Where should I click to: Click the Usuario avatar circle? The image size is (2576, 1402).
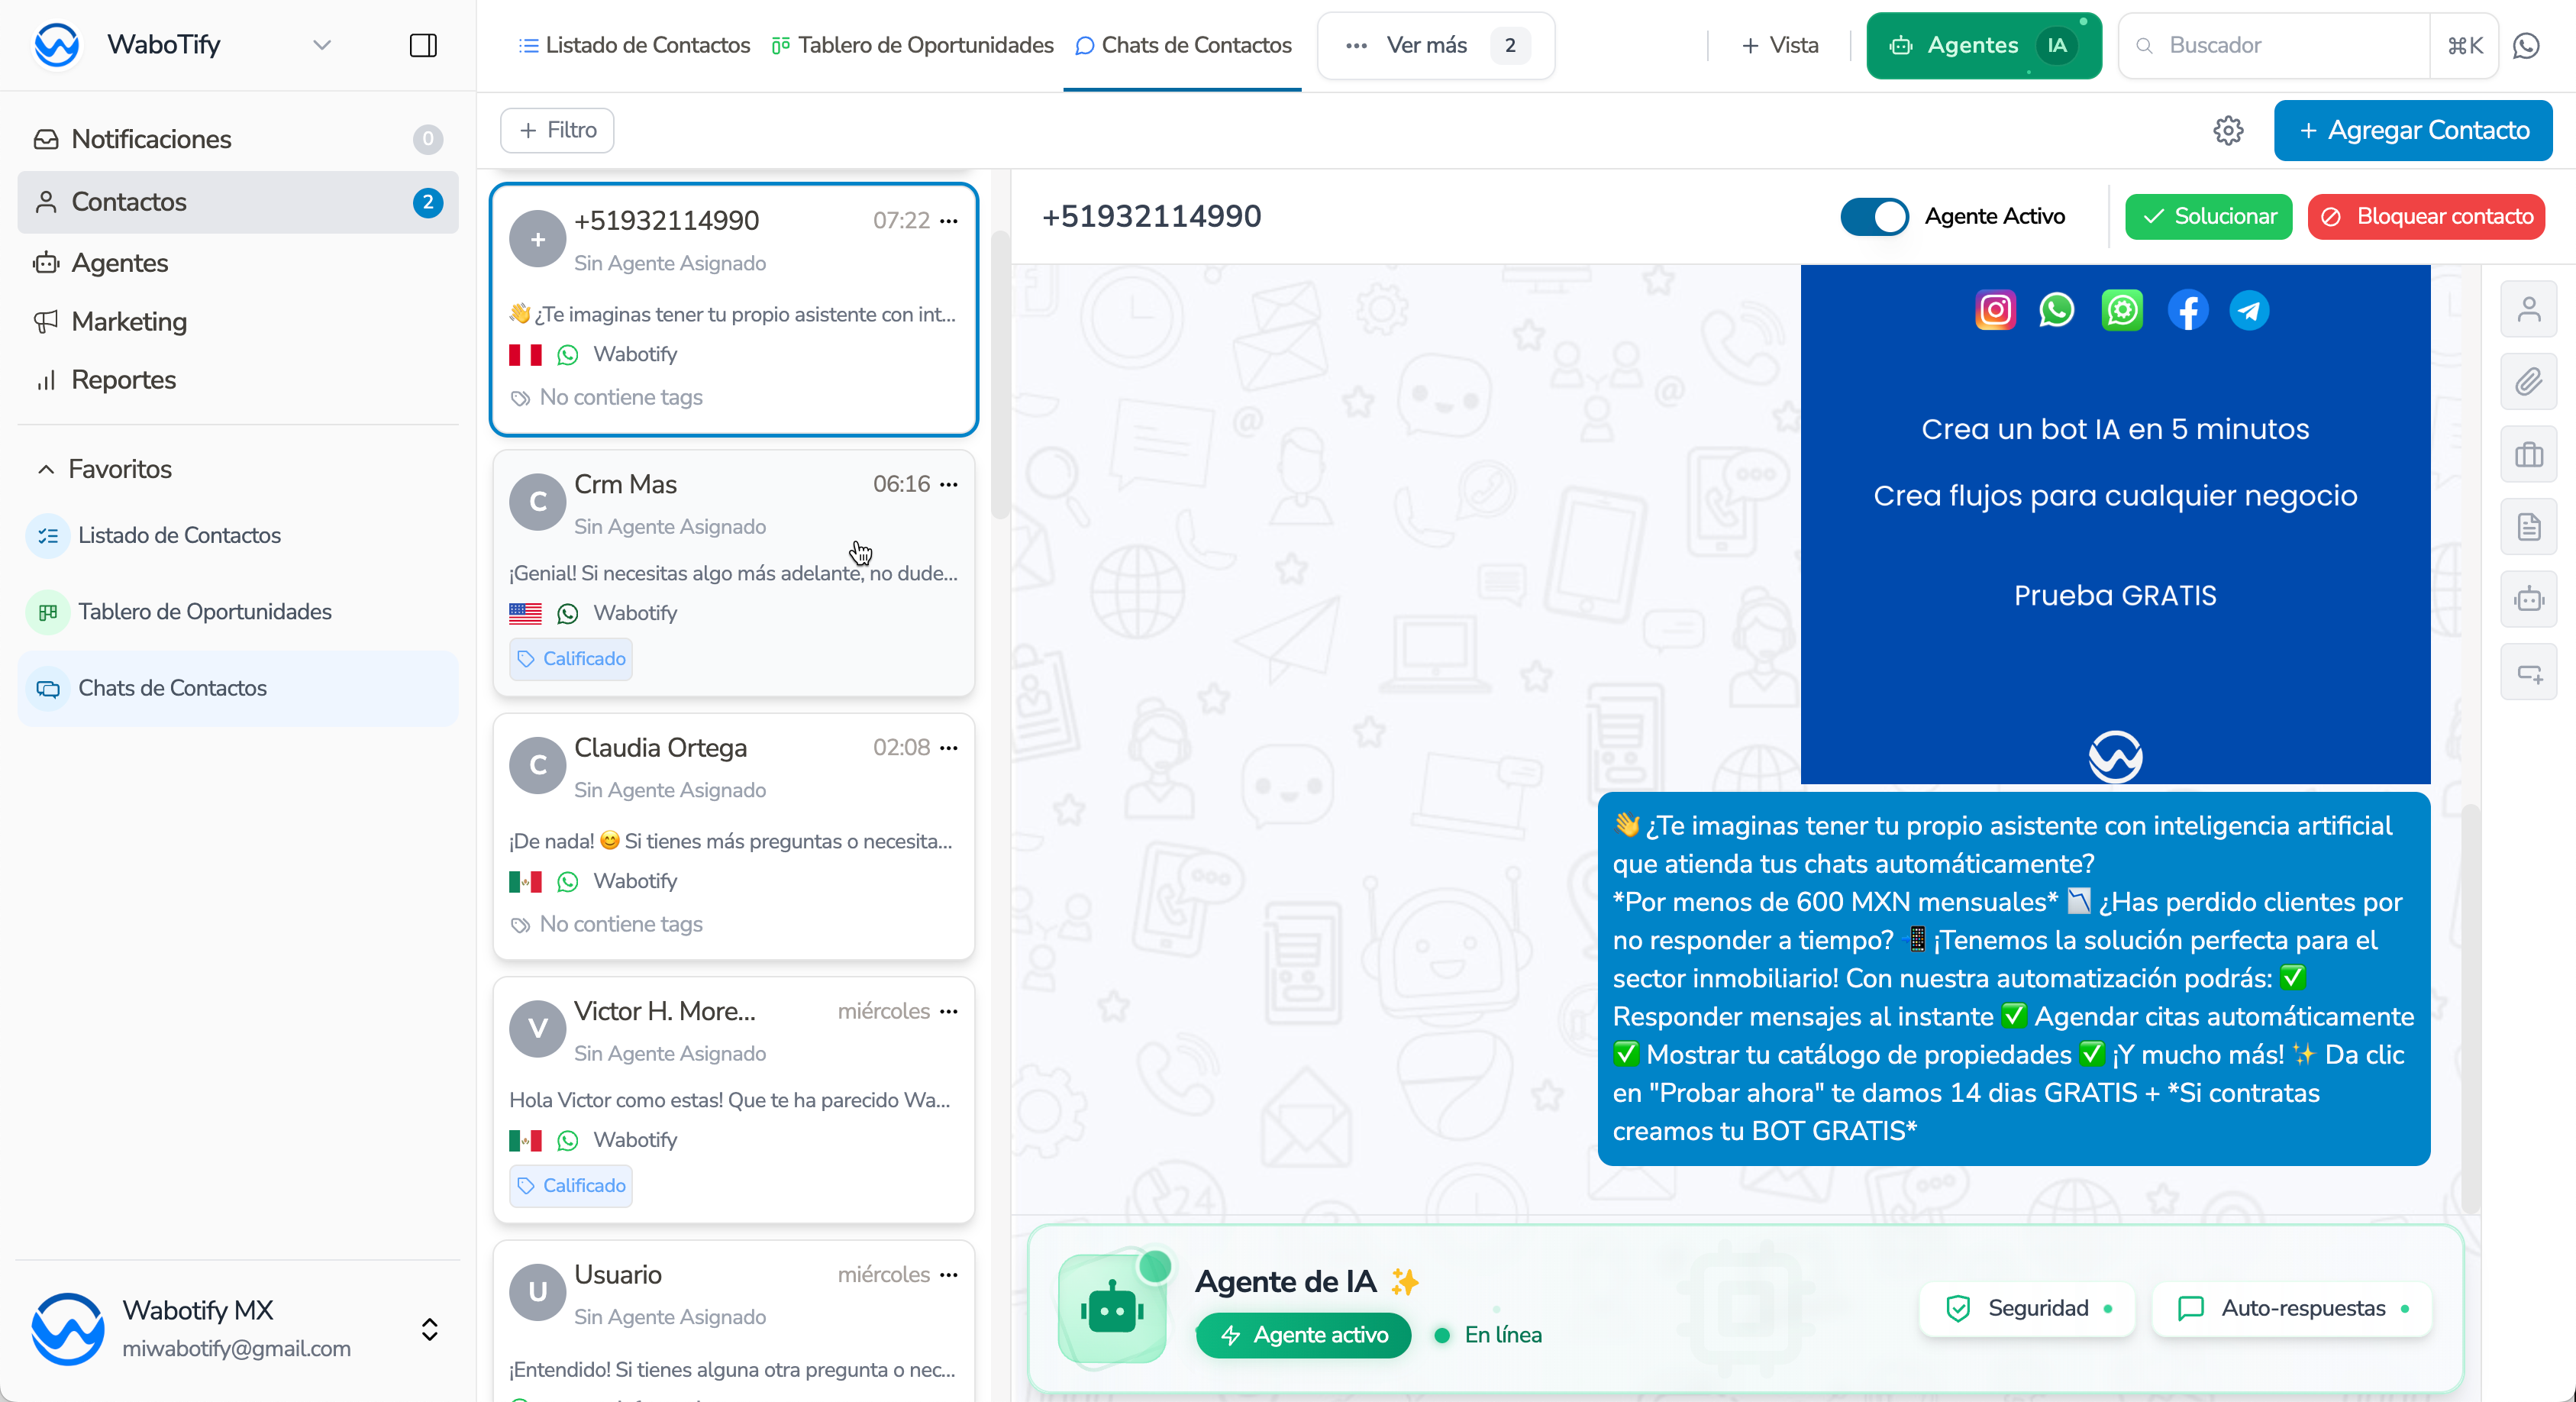click(x=538, y=1292)
